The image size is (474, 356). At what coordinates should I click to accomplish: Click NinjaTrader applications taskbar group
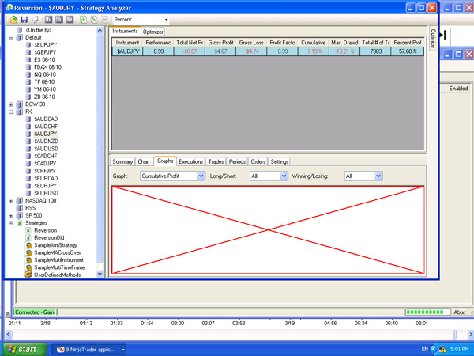pyautogui.click(x=90, y=350)
